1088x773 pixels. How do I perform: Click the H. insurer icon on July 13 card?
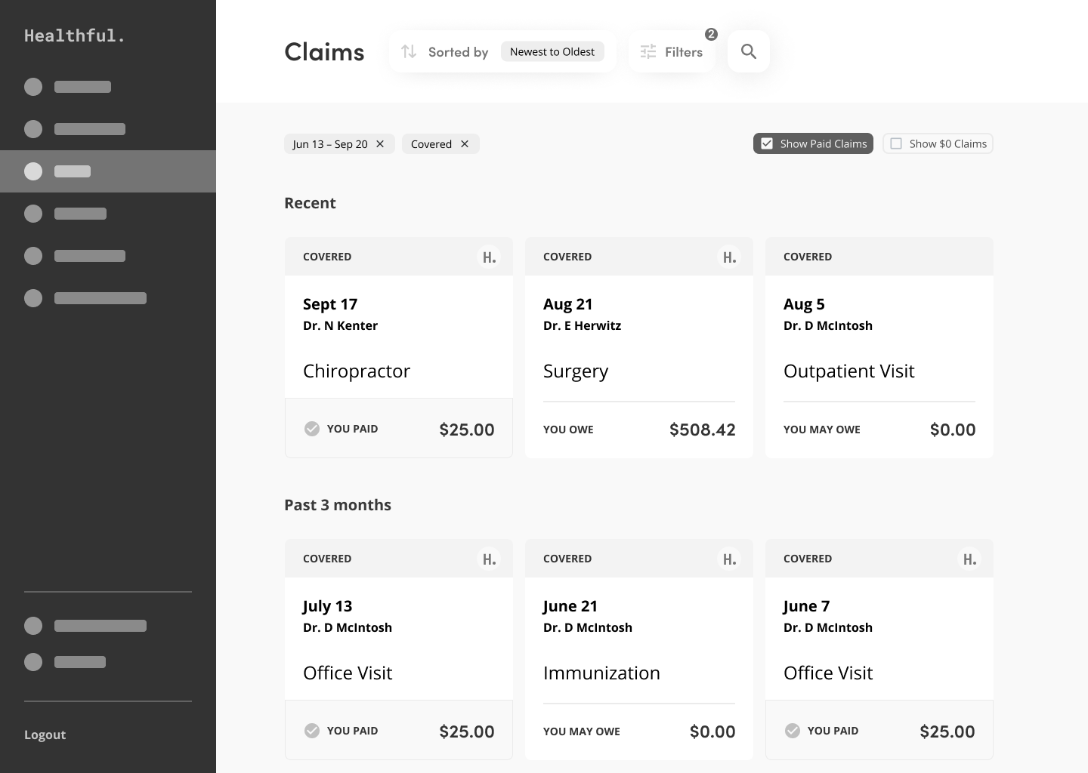coord(490,559)
